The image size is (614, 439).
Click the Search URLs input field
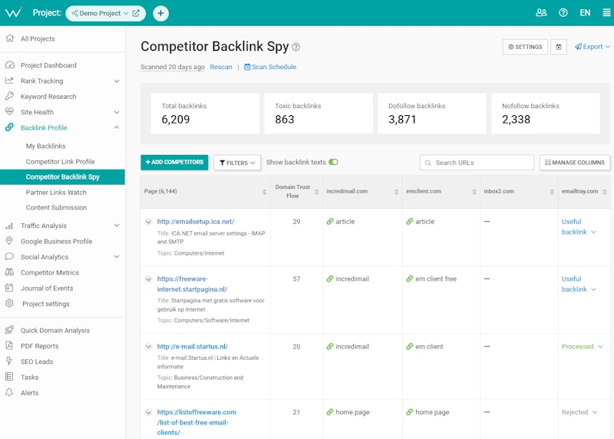477,163
